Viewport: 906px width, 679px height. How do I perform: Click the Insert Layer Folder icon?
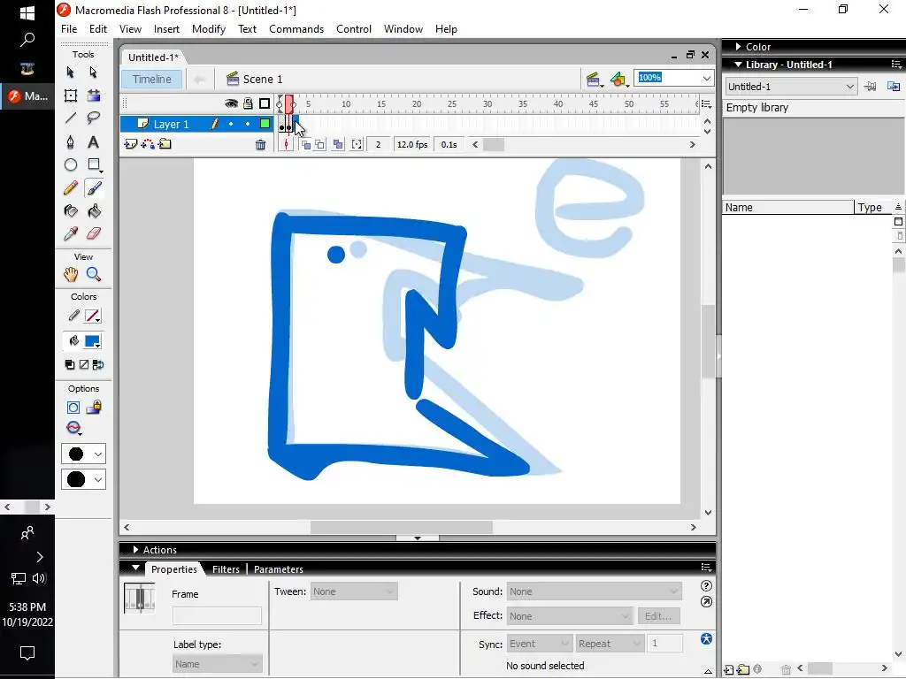click(165, 144)
